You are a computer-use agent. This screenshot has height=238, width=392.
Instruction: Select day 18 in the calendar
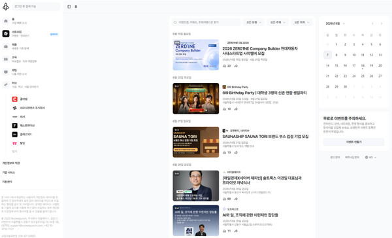363,65
